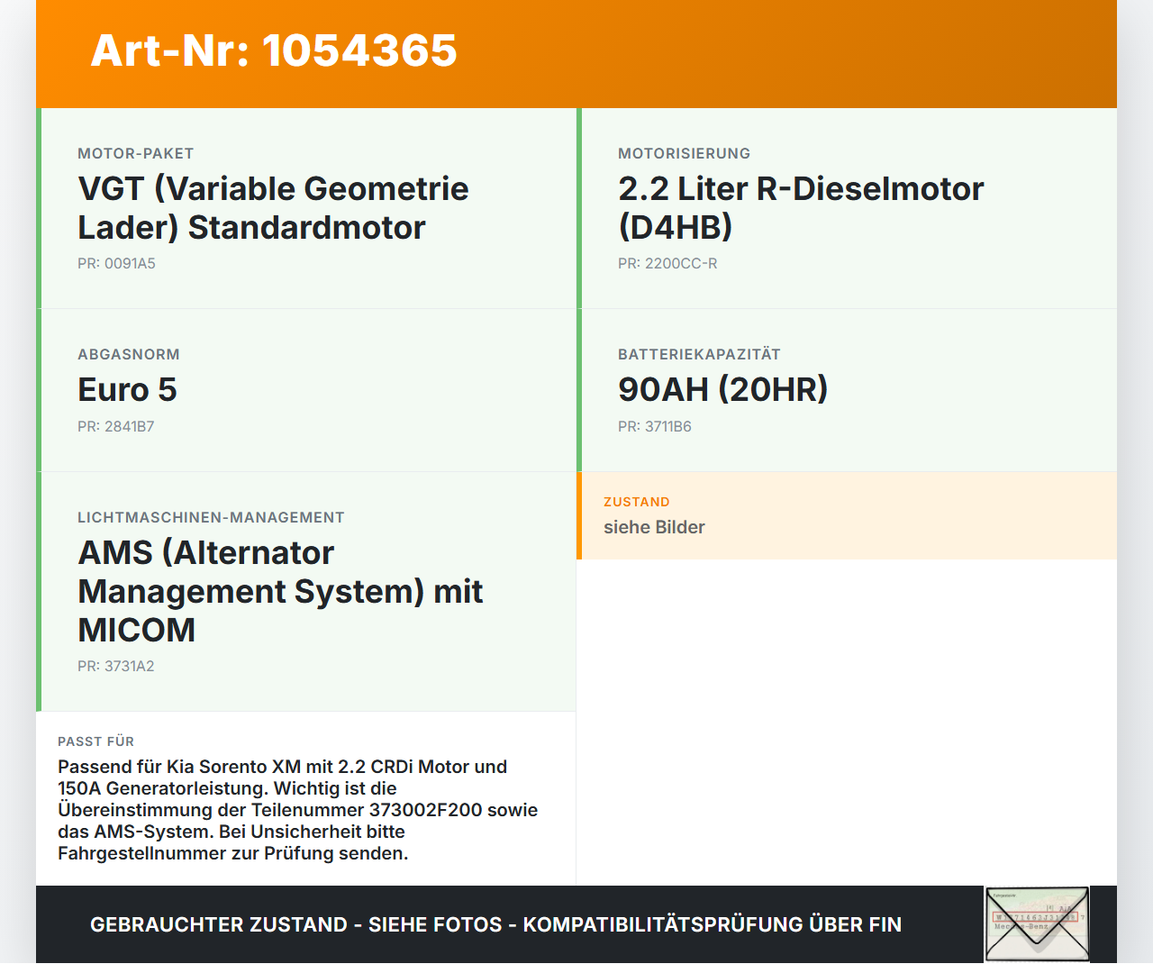Select the 2.2 Liter R-Dieselmotor (D4HB) value
Viewport: 1153px width, 964px height.
[801, 208]
